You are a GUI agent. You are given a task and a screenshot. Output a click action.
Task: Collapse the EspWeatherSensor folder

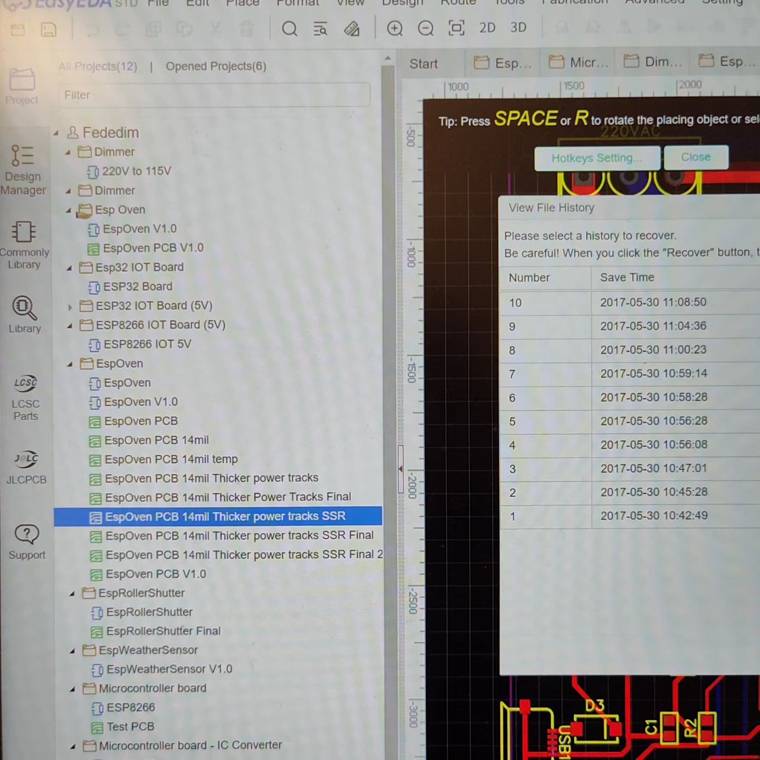tap(73, 651)
